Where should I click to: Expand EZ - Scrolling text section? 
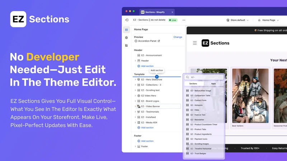click(135, 90)
